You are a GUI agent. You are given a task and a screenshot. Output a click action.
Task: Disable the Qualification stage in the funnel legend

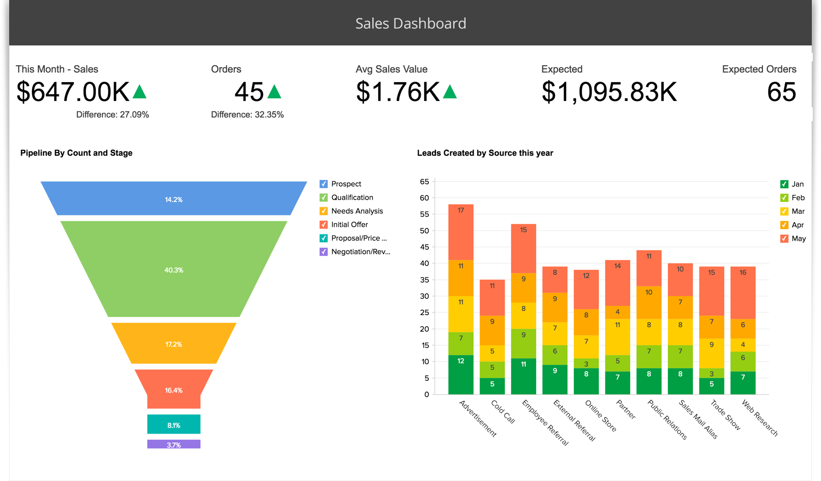(x=324, y=197)
